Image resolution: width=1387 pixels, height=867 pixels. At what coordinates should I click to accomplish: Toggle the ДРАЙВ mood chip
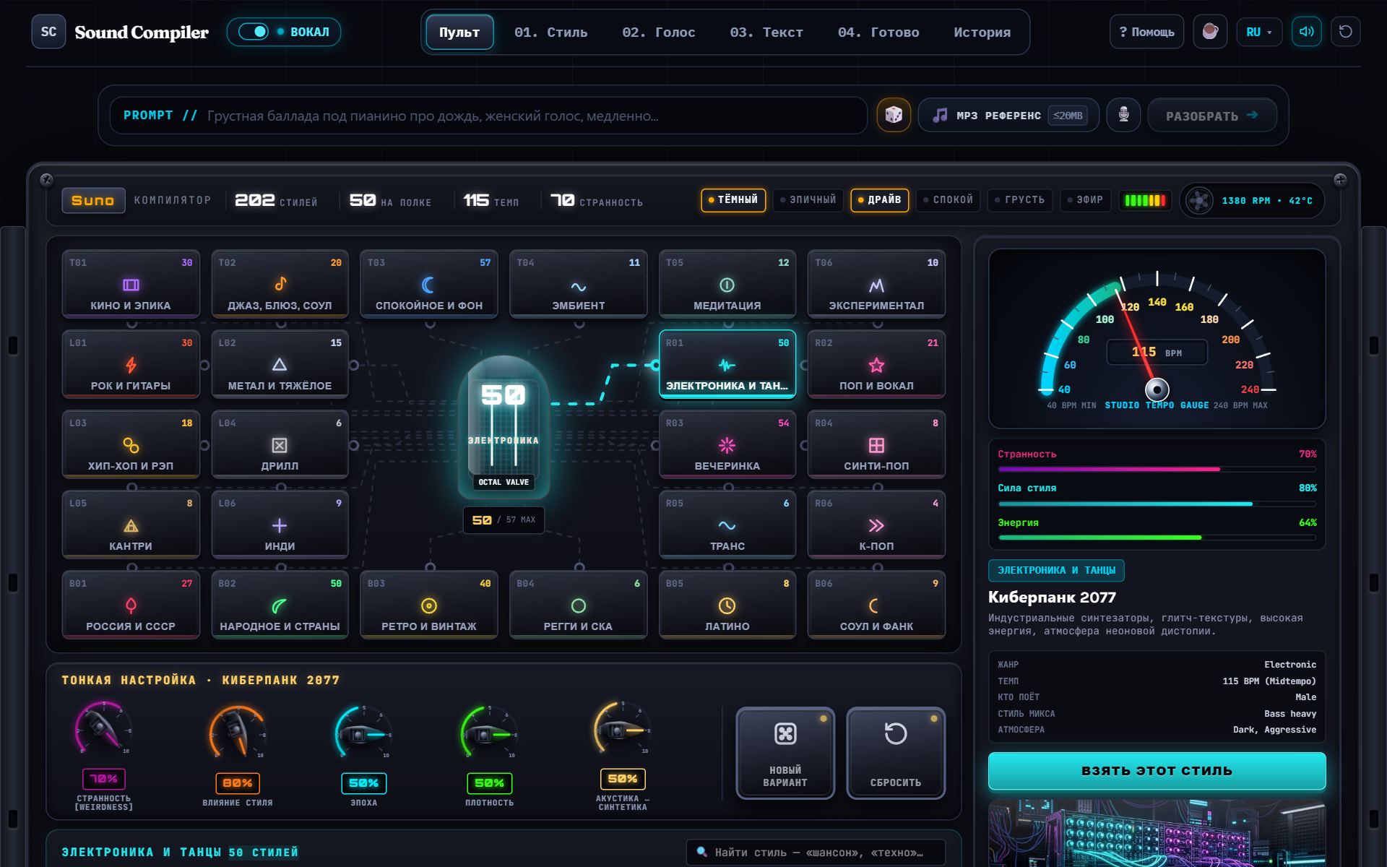[879, 200]
